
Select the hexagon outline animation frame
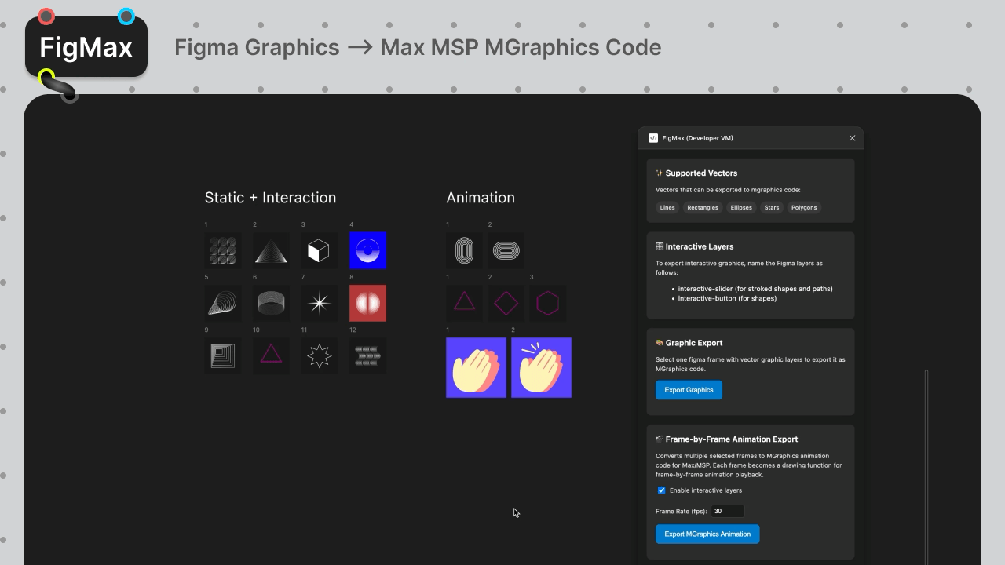click(x=548, y=303)
